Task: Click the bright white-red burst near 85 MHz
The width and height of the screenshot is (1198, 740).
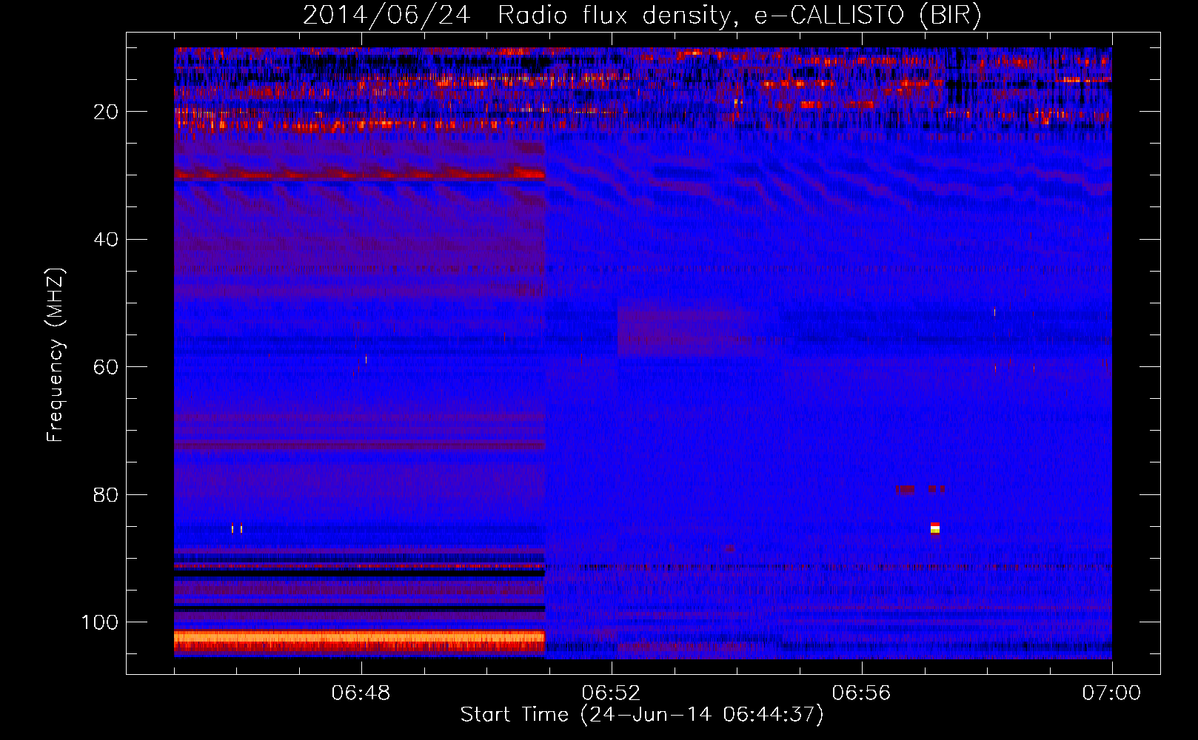Action: coord(935,528)
